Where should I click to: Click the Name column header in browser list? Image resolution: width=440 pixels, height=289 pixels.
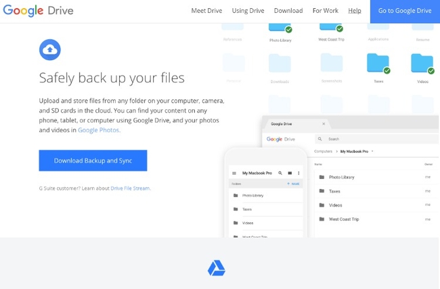[318, 164]
